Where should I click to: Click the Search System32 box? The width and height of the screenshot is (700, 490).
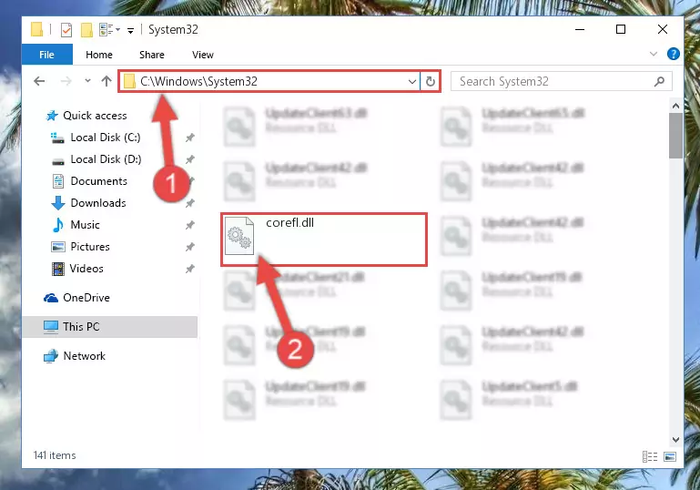click(561, 81)
